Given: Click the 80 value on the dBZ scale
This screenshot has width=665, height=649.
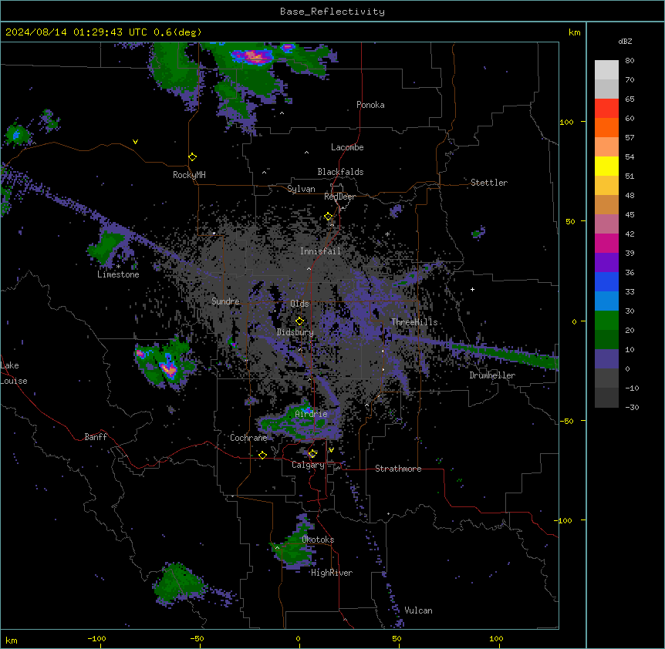Looking at the screenshot, I should 630,61.
